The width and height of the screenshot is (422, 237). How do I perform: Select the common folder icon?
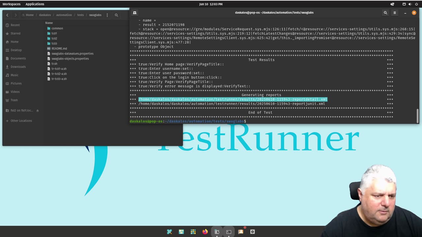tap(49, 28)
